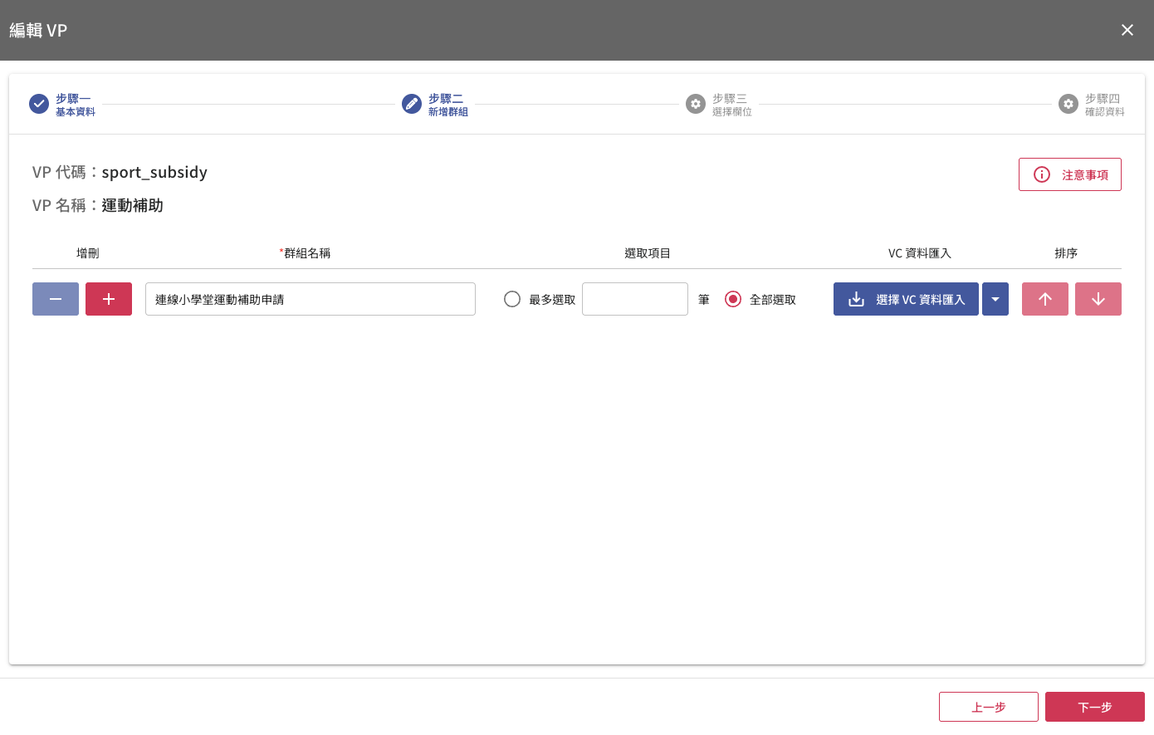Select the 全部選取 radio button

tap(733, 299)
